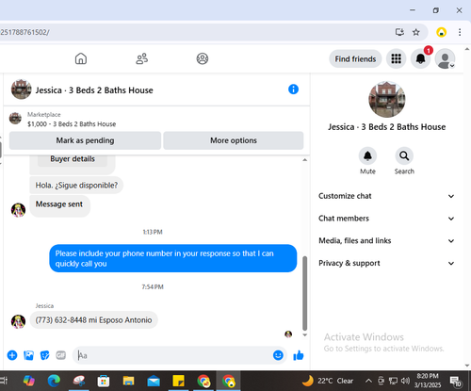Image resolution: width=471 pixels, height=391 pixels.
Task: Open File Explorer from taskbar
Action: [x=128, y=382]
